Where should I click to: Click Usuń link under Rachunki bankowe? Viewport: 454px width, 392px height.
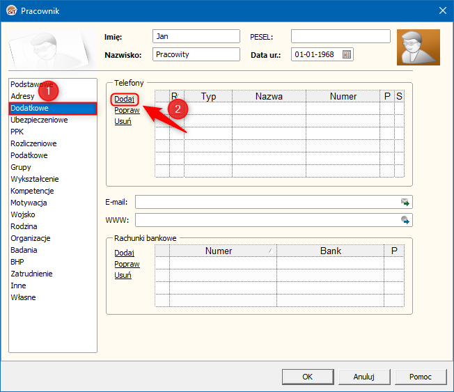pos(123,275)
